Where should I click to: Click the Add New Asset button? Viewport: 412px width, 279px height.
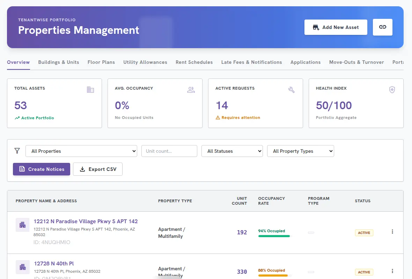336,27
